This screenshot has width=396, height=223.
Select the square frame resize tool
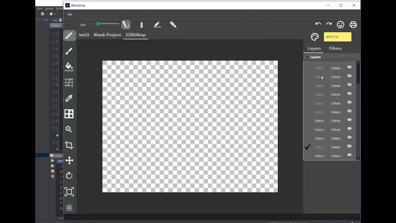tap(69, 191)
